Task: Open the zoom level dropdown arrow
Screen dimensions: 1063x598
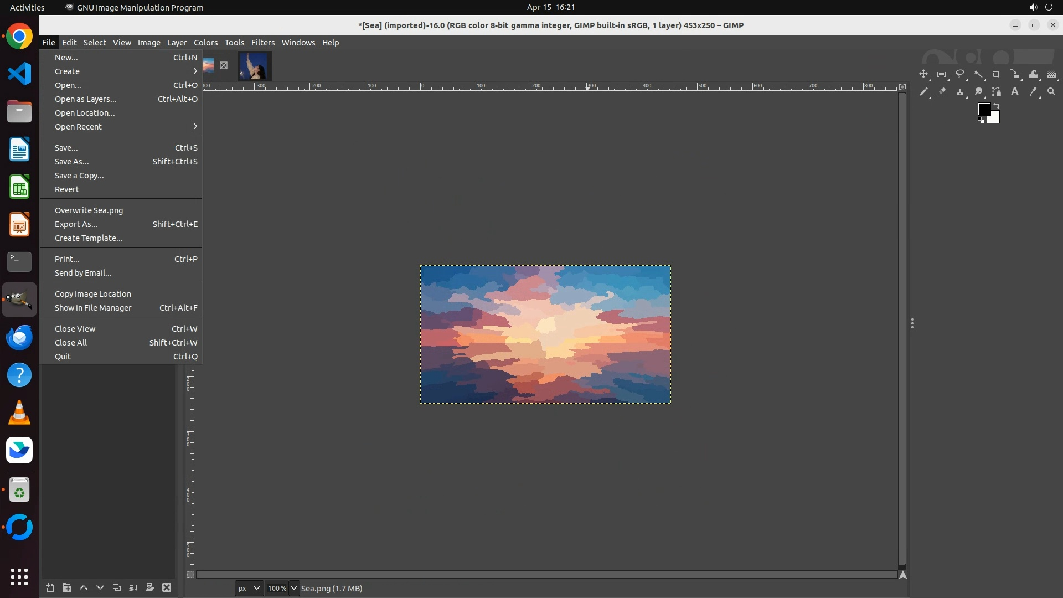Action: [294, 588]
